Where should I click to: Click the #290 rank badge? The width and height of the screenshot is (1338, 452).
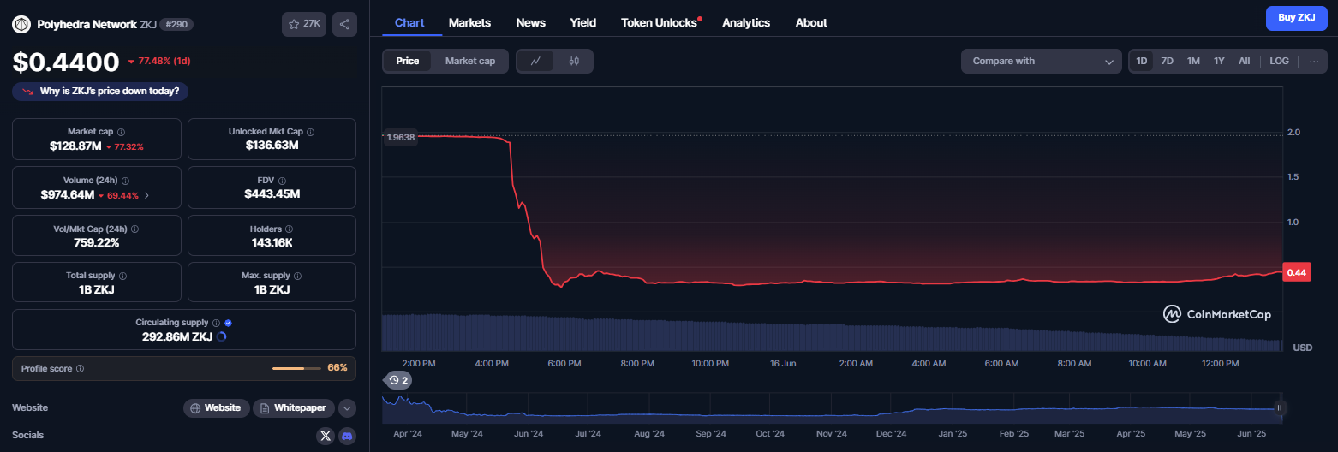point(176,24)
